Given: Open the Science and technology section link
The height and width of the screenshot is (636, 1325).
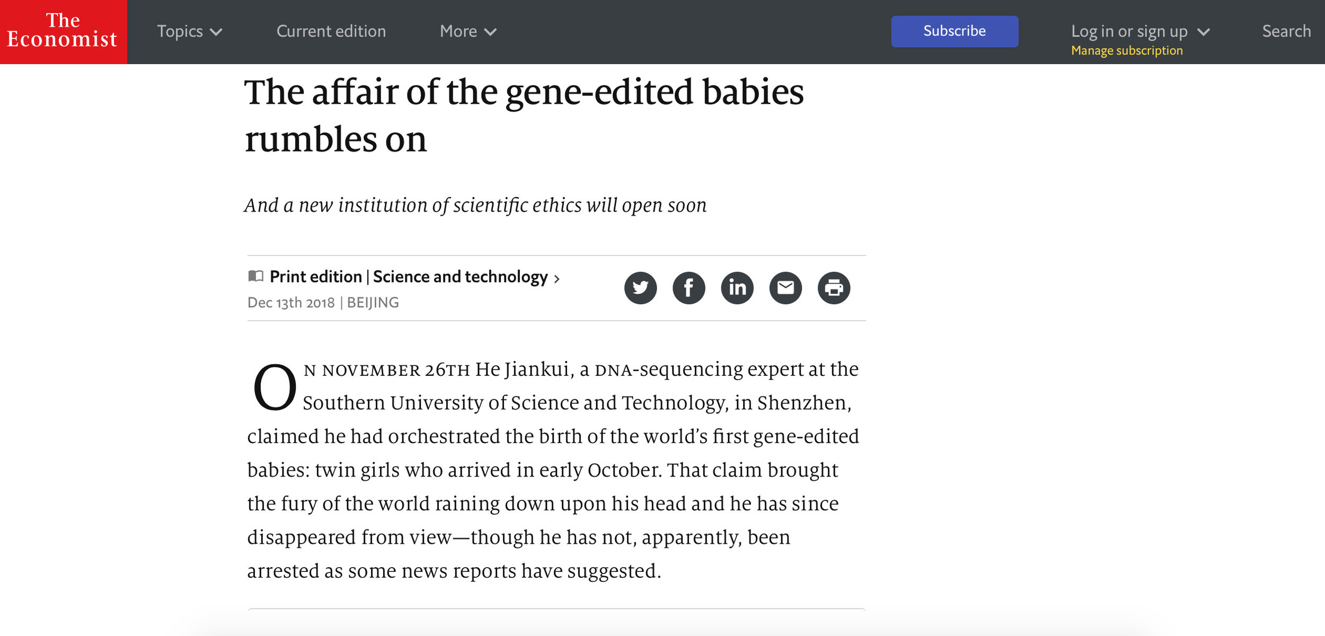Looking at the screenshot, I should 460,277.
